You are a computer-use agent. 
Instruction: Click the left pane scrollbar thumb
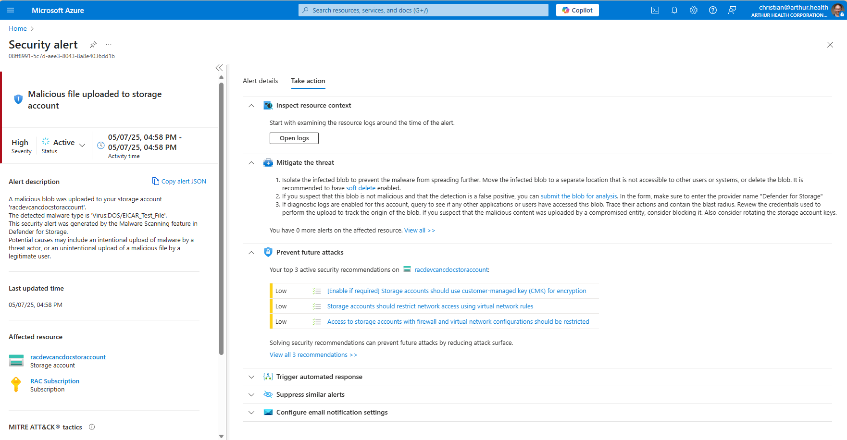(221, 219)
